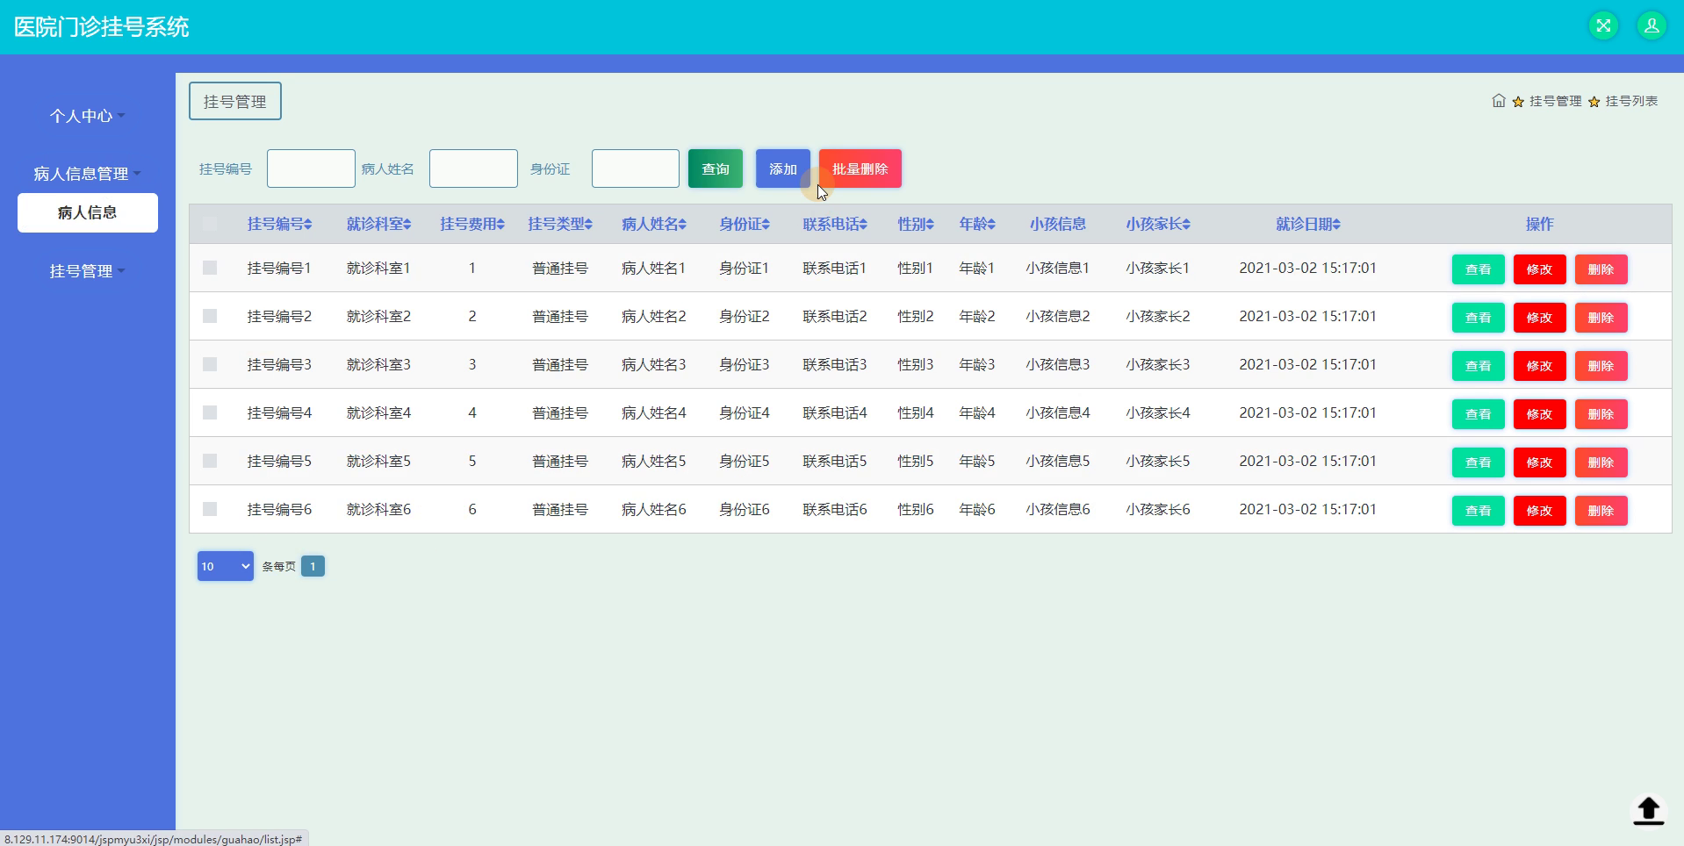Click star icon before 挂号管理 breadcrumb
1684x846 pixels.
coord(1518,102)
